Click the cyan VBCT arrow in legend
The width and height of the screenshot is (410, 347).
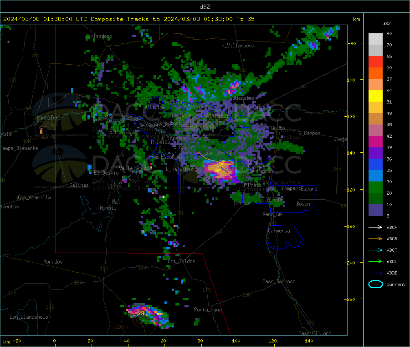(x=375, y=250)
